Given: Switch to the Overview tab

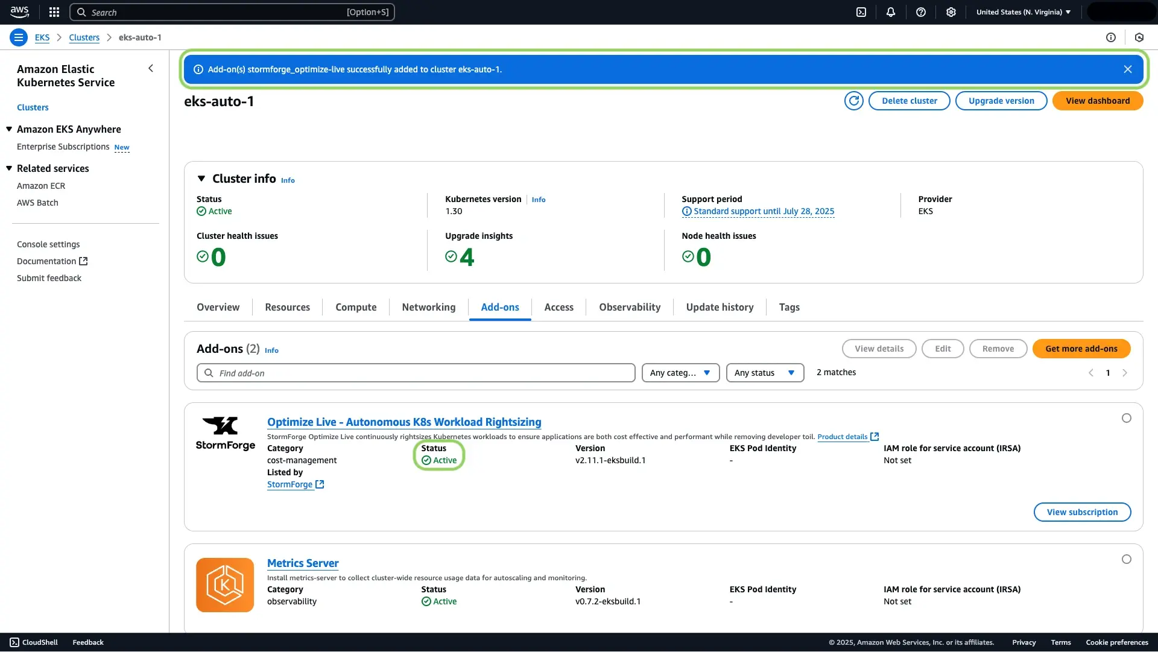Looking at the screenshot, I should [x=218, y=306].
